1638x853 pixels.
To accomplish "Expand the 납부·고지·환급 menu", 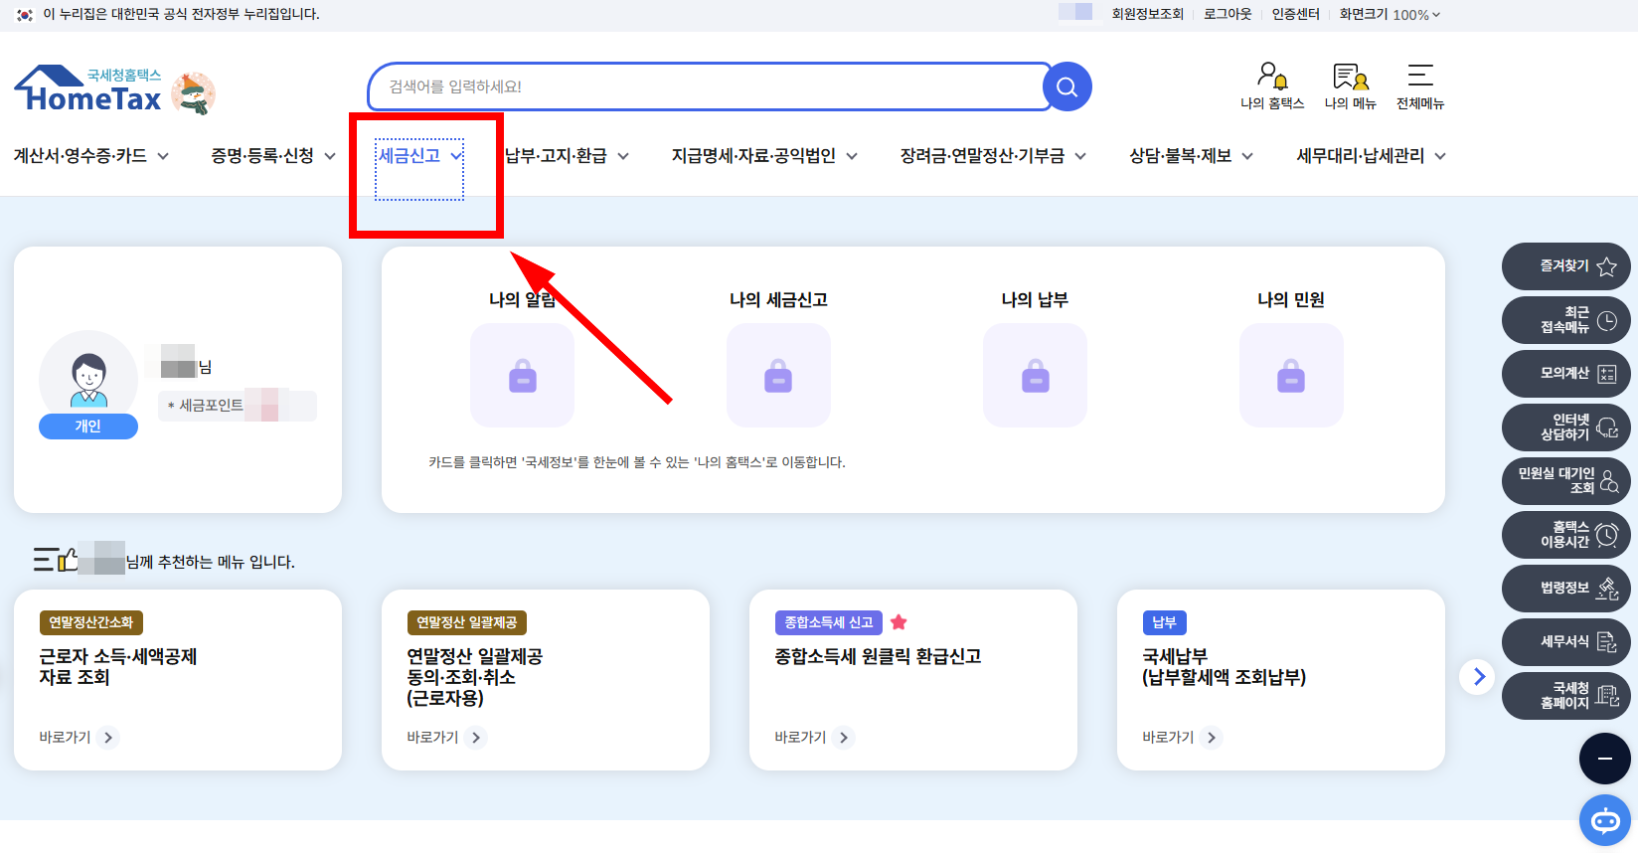I will 567,156.
